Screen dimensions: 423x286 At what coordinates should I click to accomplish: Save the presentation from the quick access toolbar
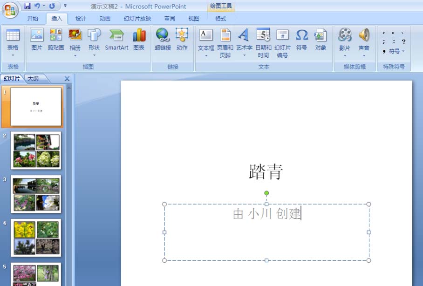[27, 6]
